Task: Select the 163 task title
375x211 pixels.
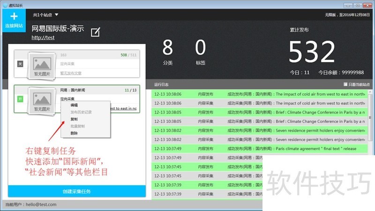Action: tap(63, 55)
